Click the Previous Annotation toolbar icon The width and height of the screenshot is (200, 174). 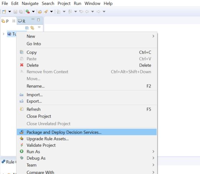(70, 12)
